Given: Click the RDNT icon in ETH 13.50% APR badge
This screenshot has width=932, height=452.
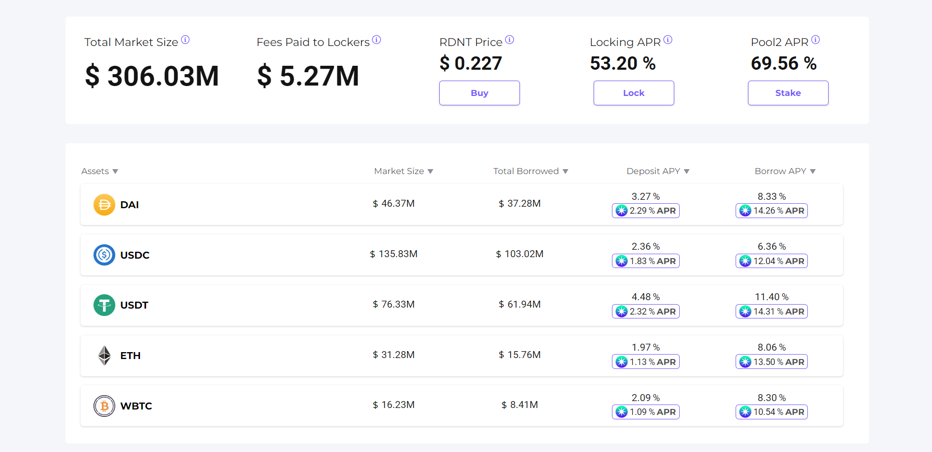Looking at the screenshot, I should coord(746,362).
